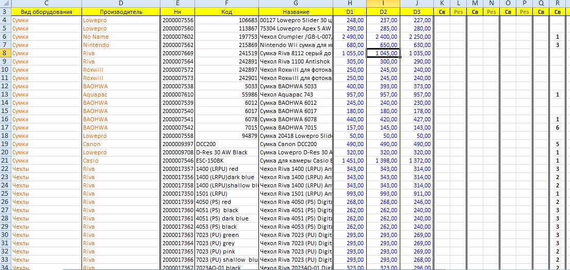Viewport: 570px width, 270px height.
Task: Select code cell 94879
Action: click(x=227, y=136)
